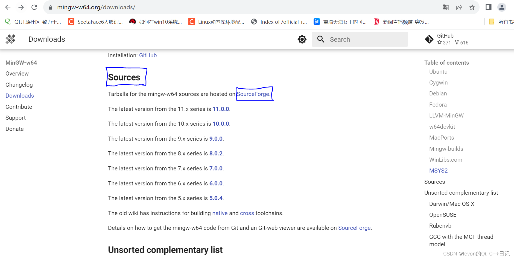This screenshot has width=514, height=259.
Task: Open the 重温天海女王的 bookmark
Action: [340, 22]
